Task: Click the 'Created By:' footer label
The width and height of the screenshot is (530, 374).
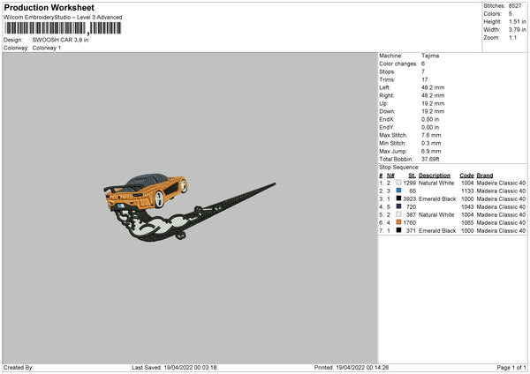Action: coord(19,368)
